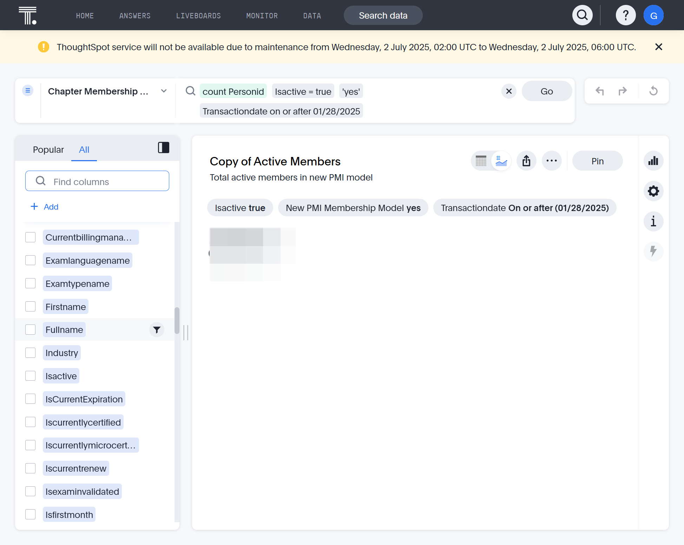The height and width of the screenshot is (545, 684).
Task: Clear the search bar with X
Action: [x=509, y=91]
